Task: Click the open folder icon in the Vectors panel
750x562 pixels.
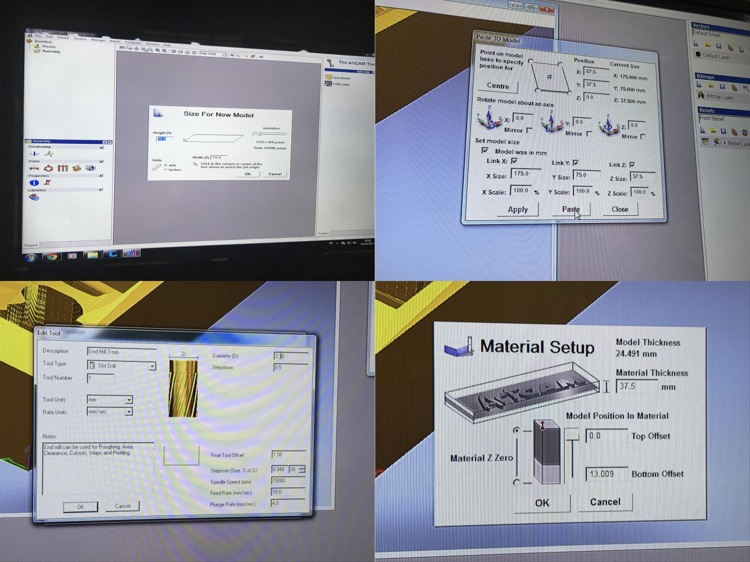Action: pyautogui.click(x=707, y=44)
